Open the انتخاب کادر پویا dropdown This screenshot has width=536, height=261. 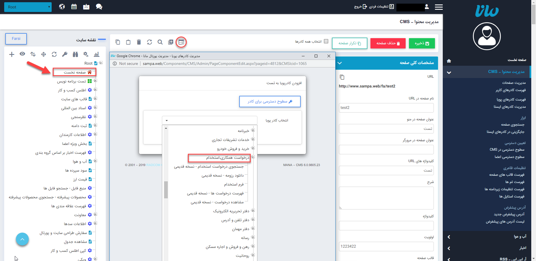[209, 120]
